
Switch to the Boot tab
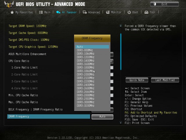coord(133,12)
